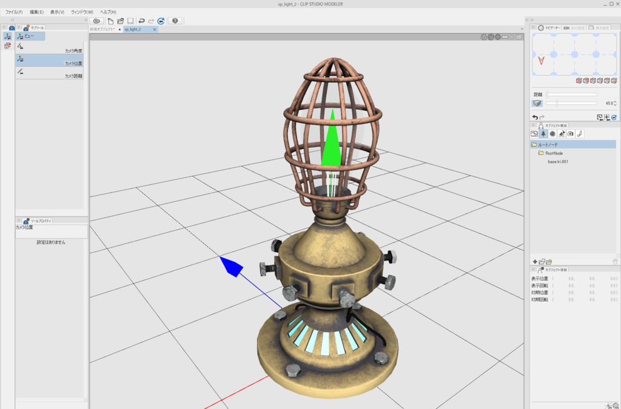Click the navigator redo camera arrow

point(542,118)
